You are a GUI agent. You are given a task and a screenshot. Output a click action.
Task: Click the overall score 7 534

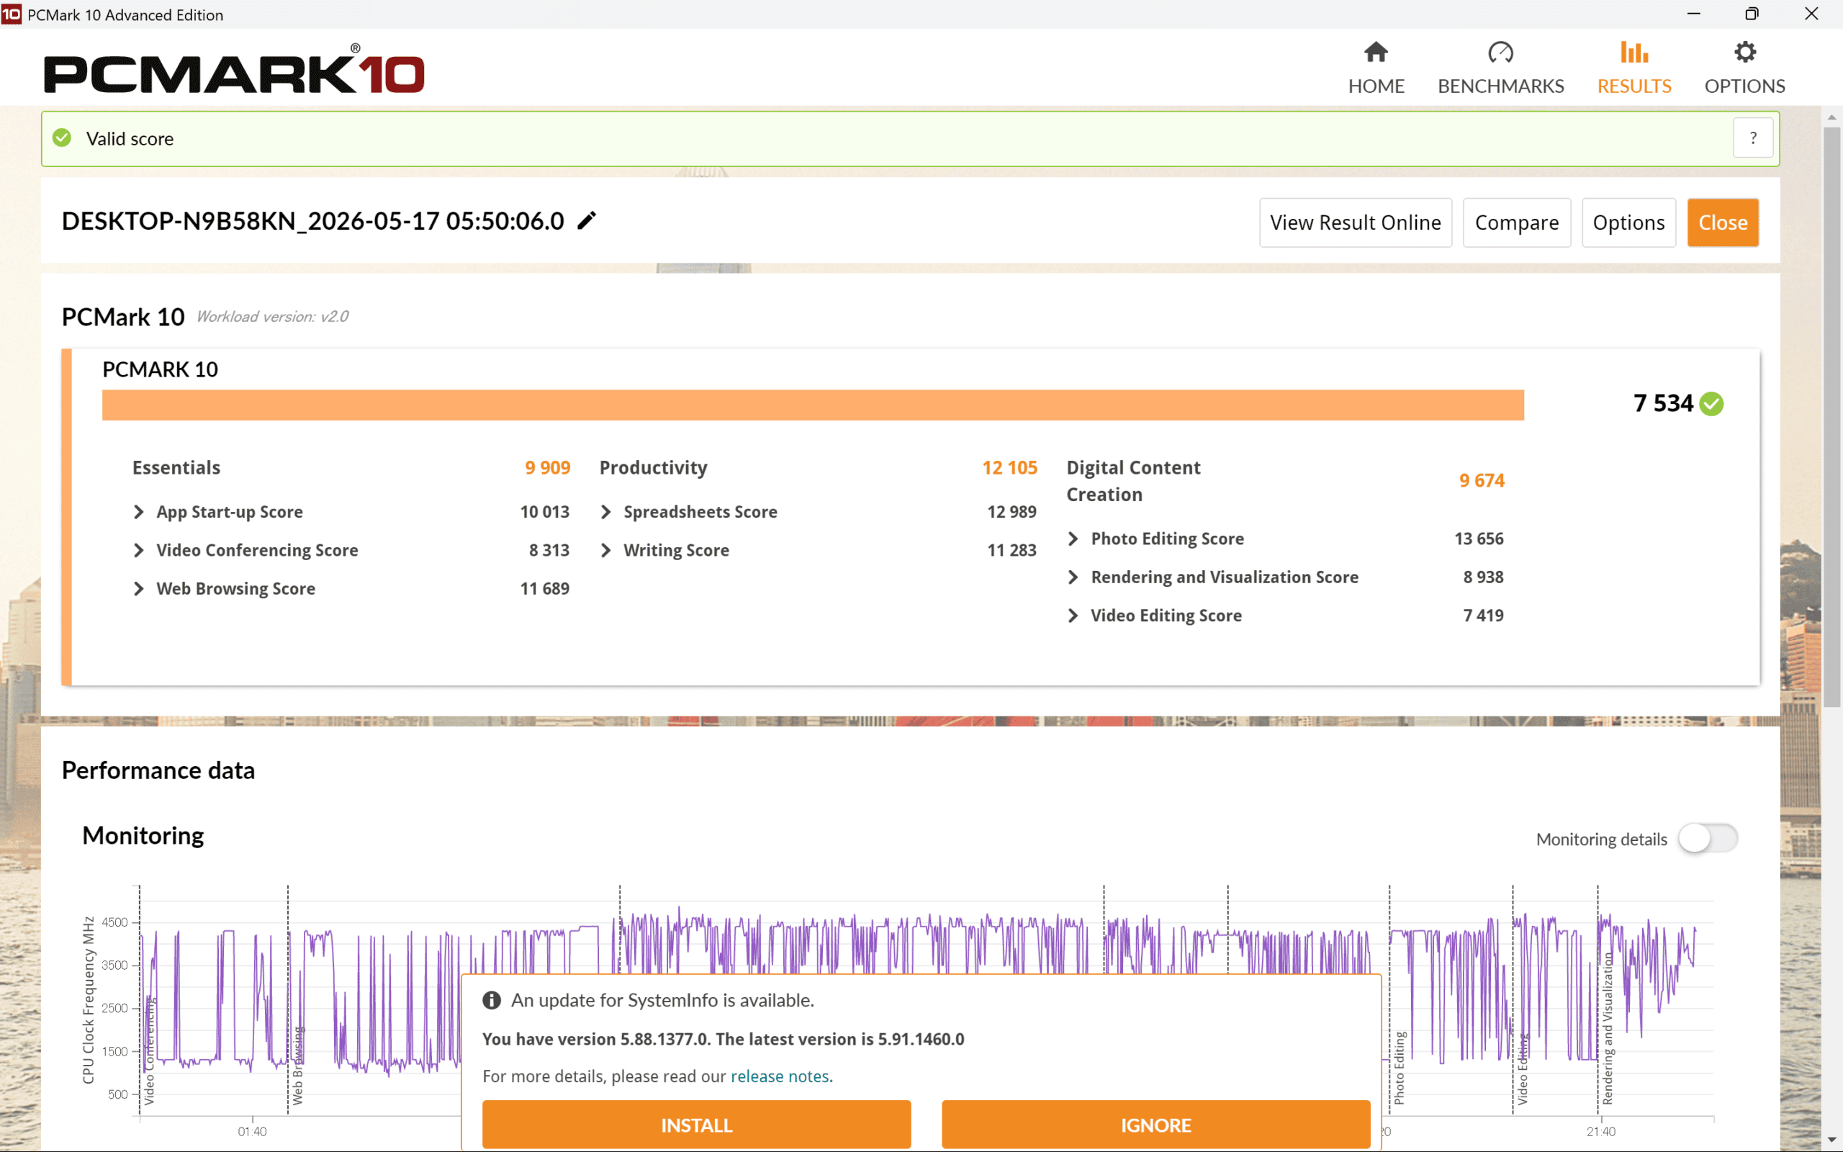coord(1663,403)
